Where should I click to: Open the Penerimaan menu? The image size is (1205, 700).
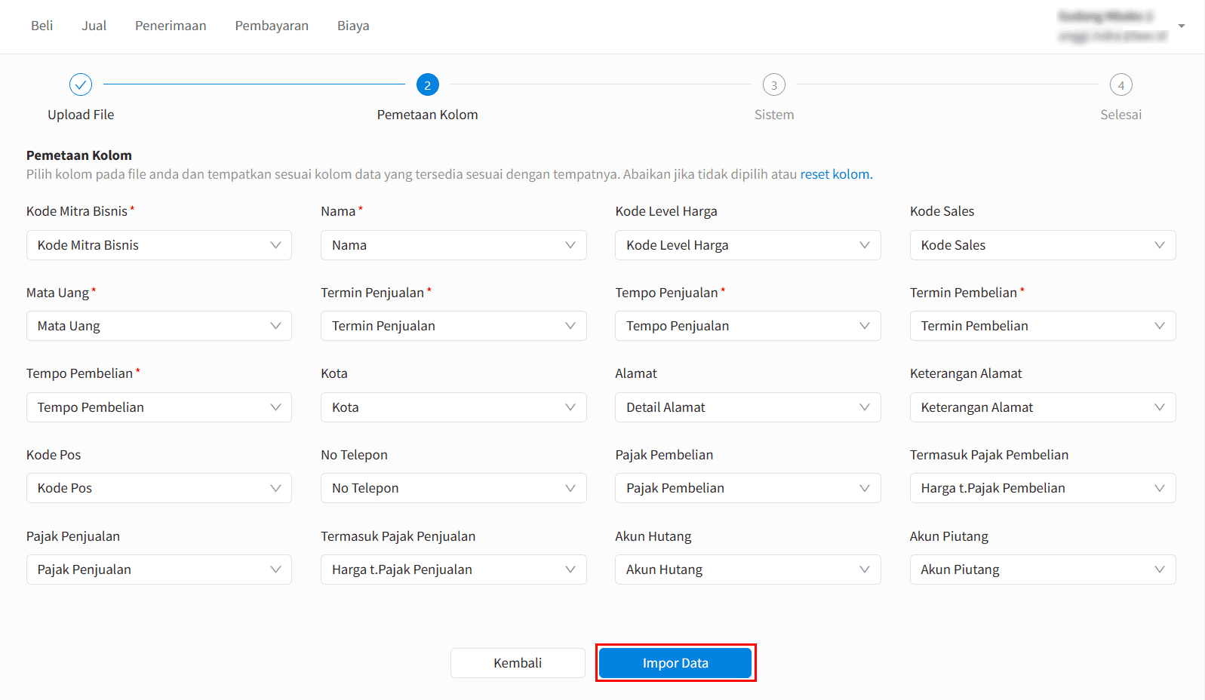click(171, 26)
